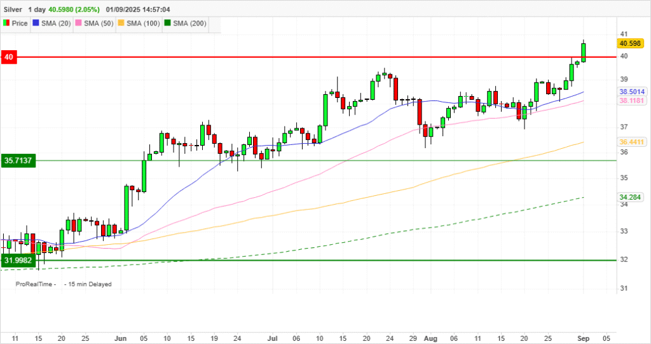Image resolution: width=651 pixels, height=344 pixels.
Task: Click the pink SMA (50) legend icon
Action: [x=79, y=24]
